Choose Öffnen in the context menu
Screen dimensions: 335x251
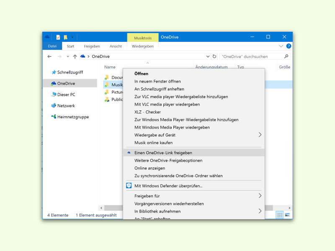(x=194, y=74)
